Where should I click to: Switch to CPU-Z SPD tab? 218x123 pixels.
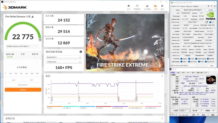(188, 73)
